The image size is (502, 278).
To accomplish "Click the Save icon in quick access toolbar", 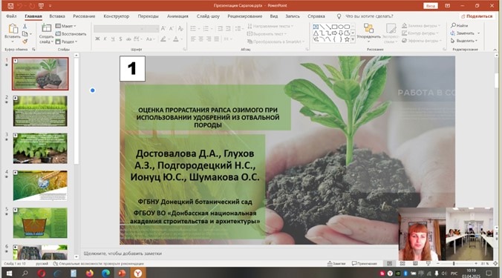I will click(x=10, y=6).
